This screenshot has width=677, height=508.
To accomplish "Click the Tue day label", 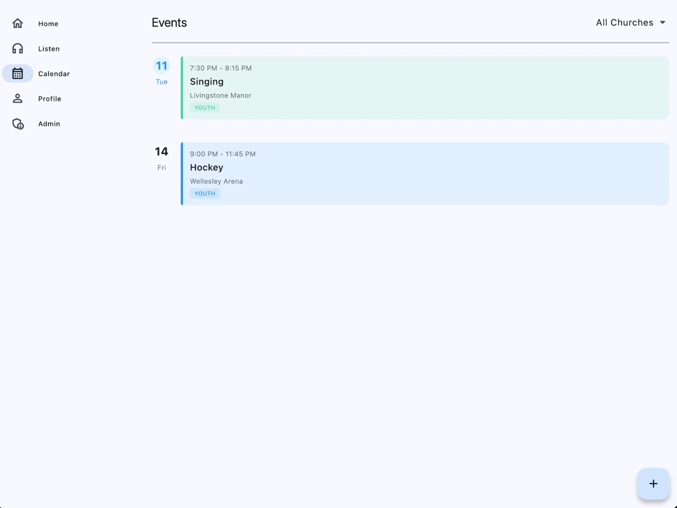I will coord(162,82).
